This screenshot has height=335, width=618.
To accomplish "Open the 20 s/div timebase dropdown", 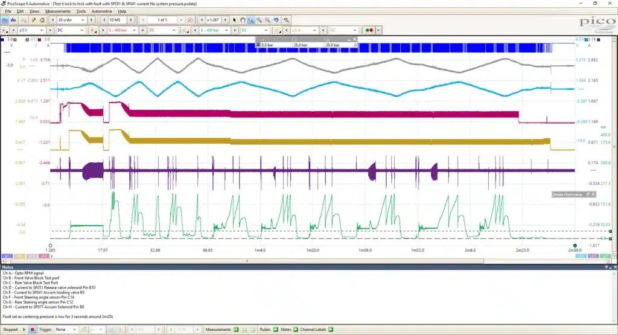I will coord(71,20).
